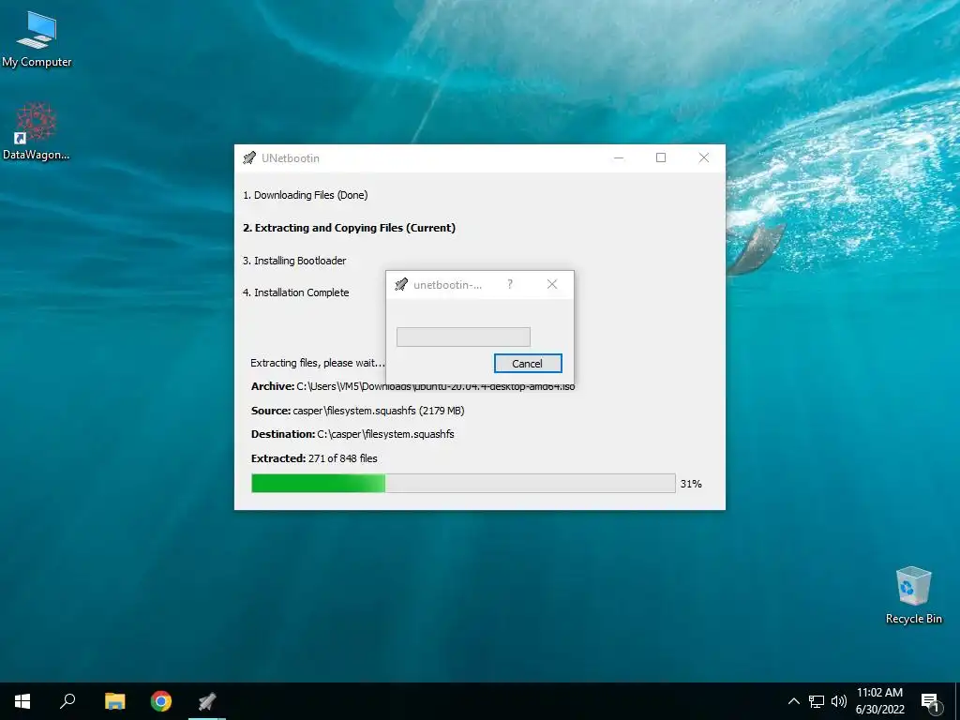This screenshot has height=720, width=960.
Task: Click the empty dialog progress bar
Action: point(463,337)
